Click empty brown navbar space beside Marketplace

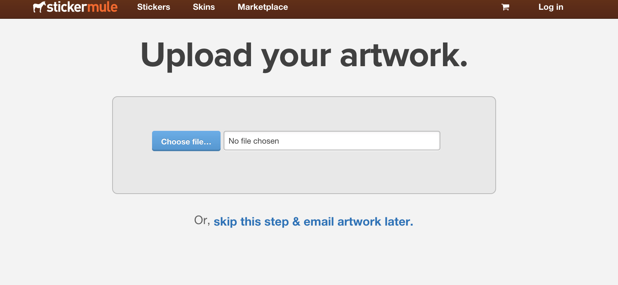[391, 9]
